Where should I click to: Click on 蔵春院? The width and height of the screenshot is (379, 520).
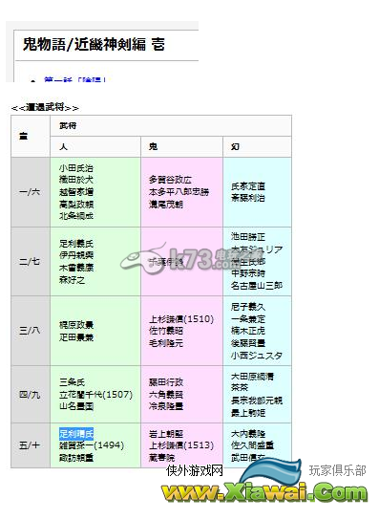point(161,457)
